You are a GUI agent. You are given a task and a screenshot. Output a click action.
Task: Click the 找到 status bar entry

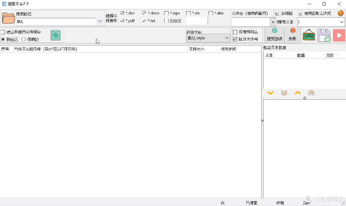tap(280, 203)
